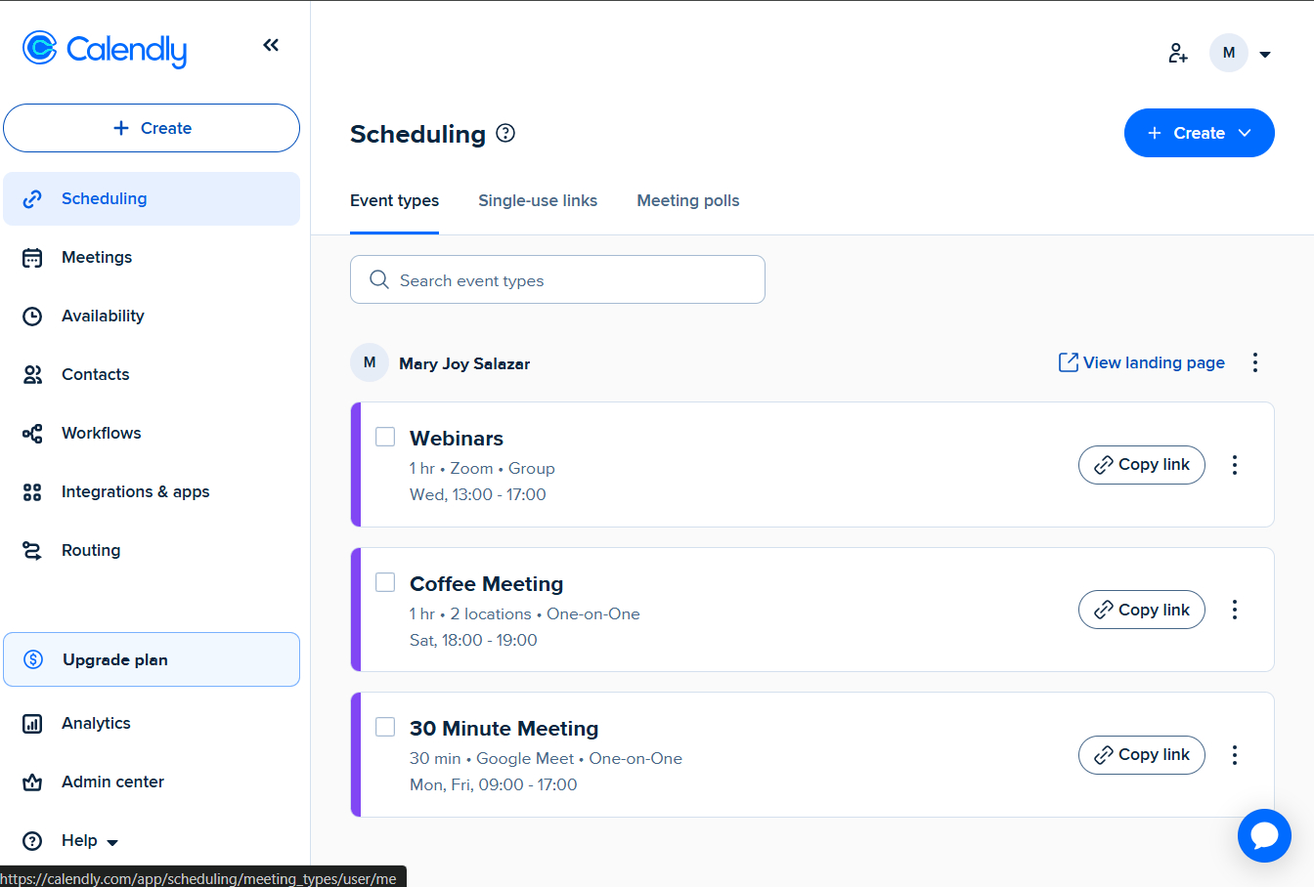
Task: Click the Availability clock icon
Action: click(32, 317)
